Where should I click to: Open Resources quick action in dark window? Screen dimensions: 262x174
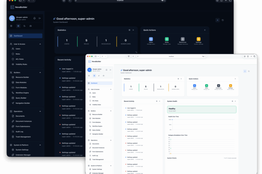183,41
